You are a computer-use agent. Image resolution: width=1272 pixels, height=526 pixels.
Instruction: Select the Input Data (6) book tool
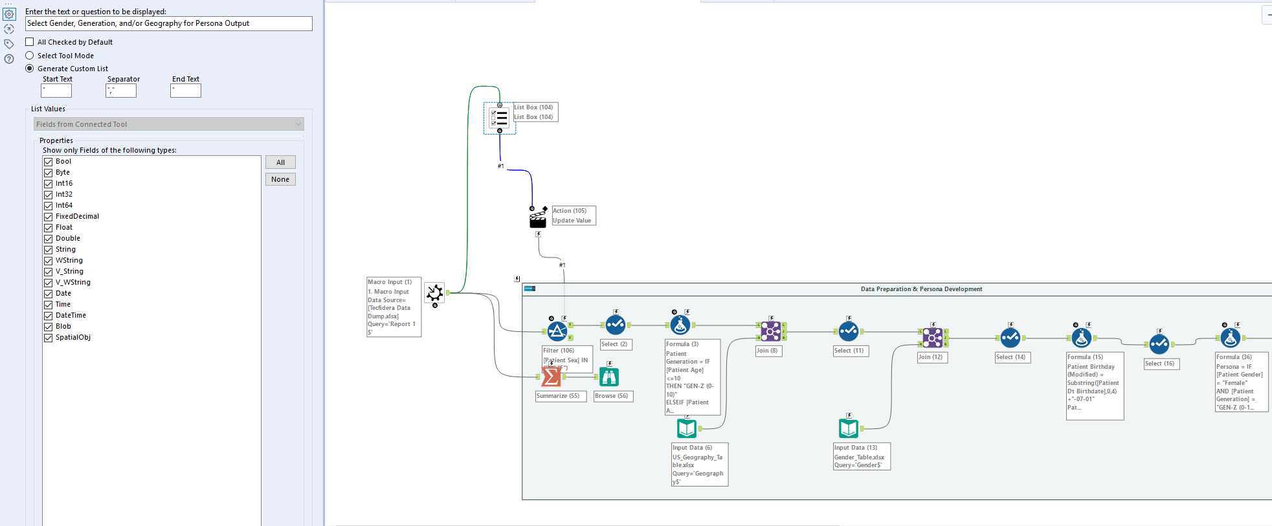coord(687,428)
